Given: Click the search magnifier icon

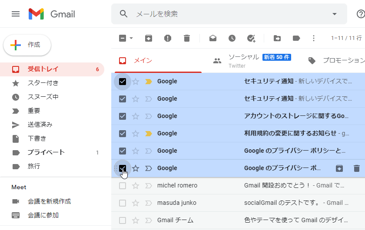Looking at the screenshot, I should (x=123, y=14).
